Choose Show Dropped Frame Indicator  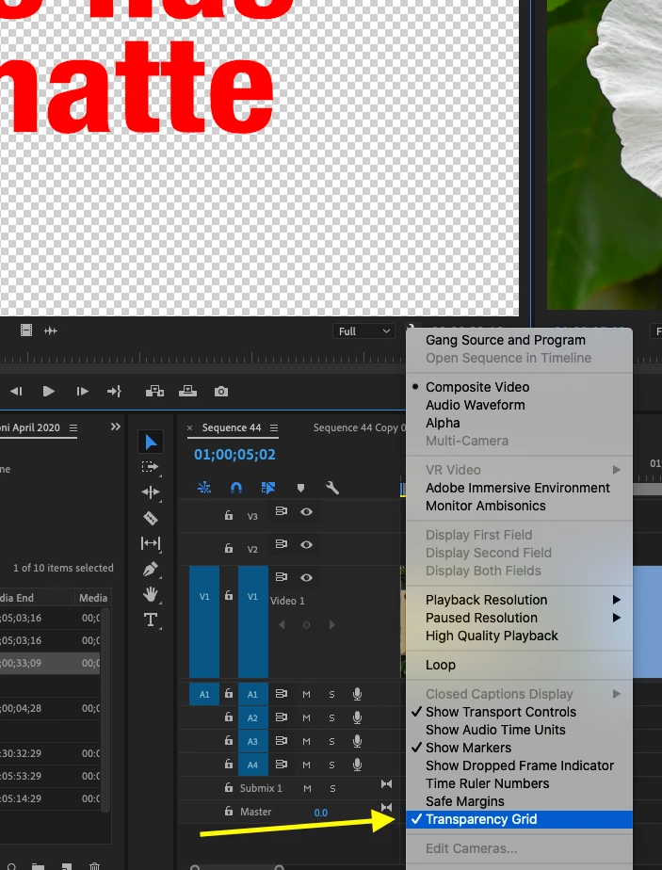521,765
